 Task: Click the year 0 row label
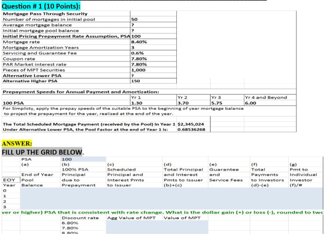pos(5,190)
